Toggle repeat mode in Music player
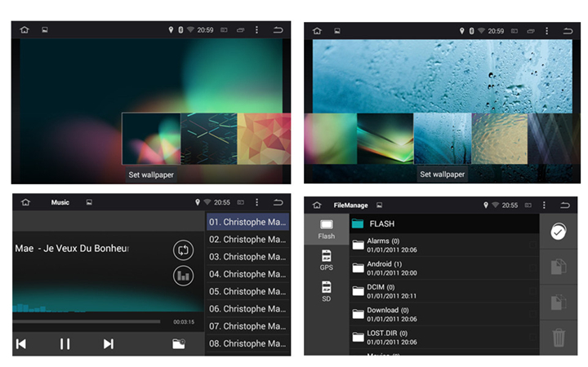This screenshot has width=588, height=367. click(183, 250)
